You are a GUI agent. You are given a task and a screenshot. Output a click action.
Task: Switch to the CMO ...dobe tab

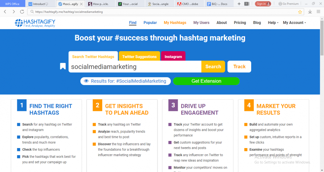190,4
